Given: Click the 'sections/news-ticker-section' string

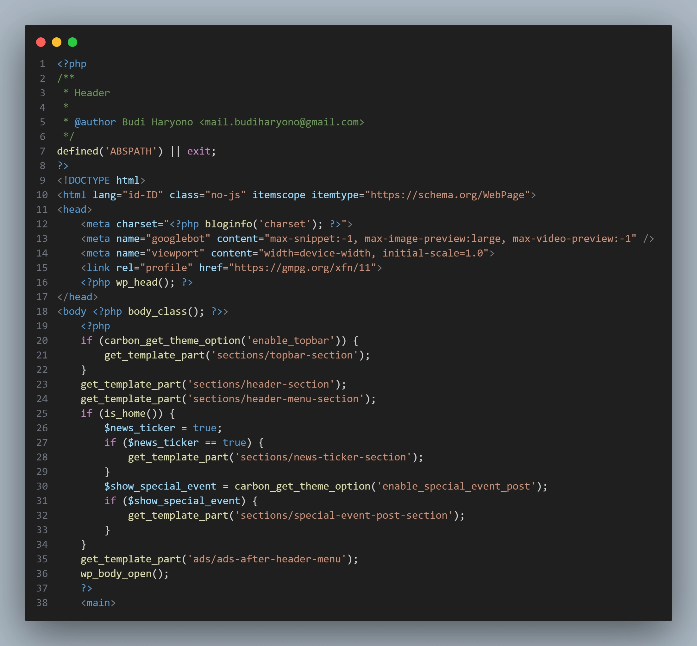Looking at the screenshot, I should 323,457.
